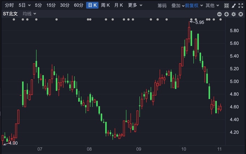Select the 60分 timeframe
This screenshot has width=246, height=154.
point(79,5)
